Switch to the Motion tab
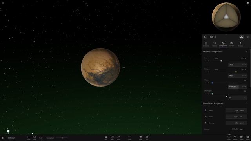 (215, 44)
